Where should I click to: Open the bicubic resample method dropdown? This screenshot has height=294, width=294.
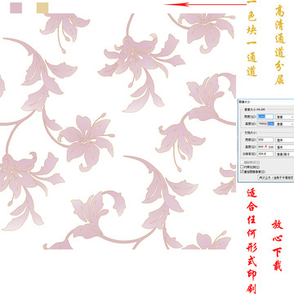click(276, 177)
